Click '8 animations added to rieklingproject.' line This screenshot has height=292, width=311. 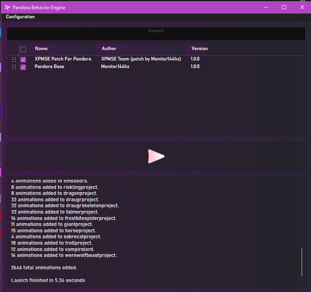coord(55,187)
